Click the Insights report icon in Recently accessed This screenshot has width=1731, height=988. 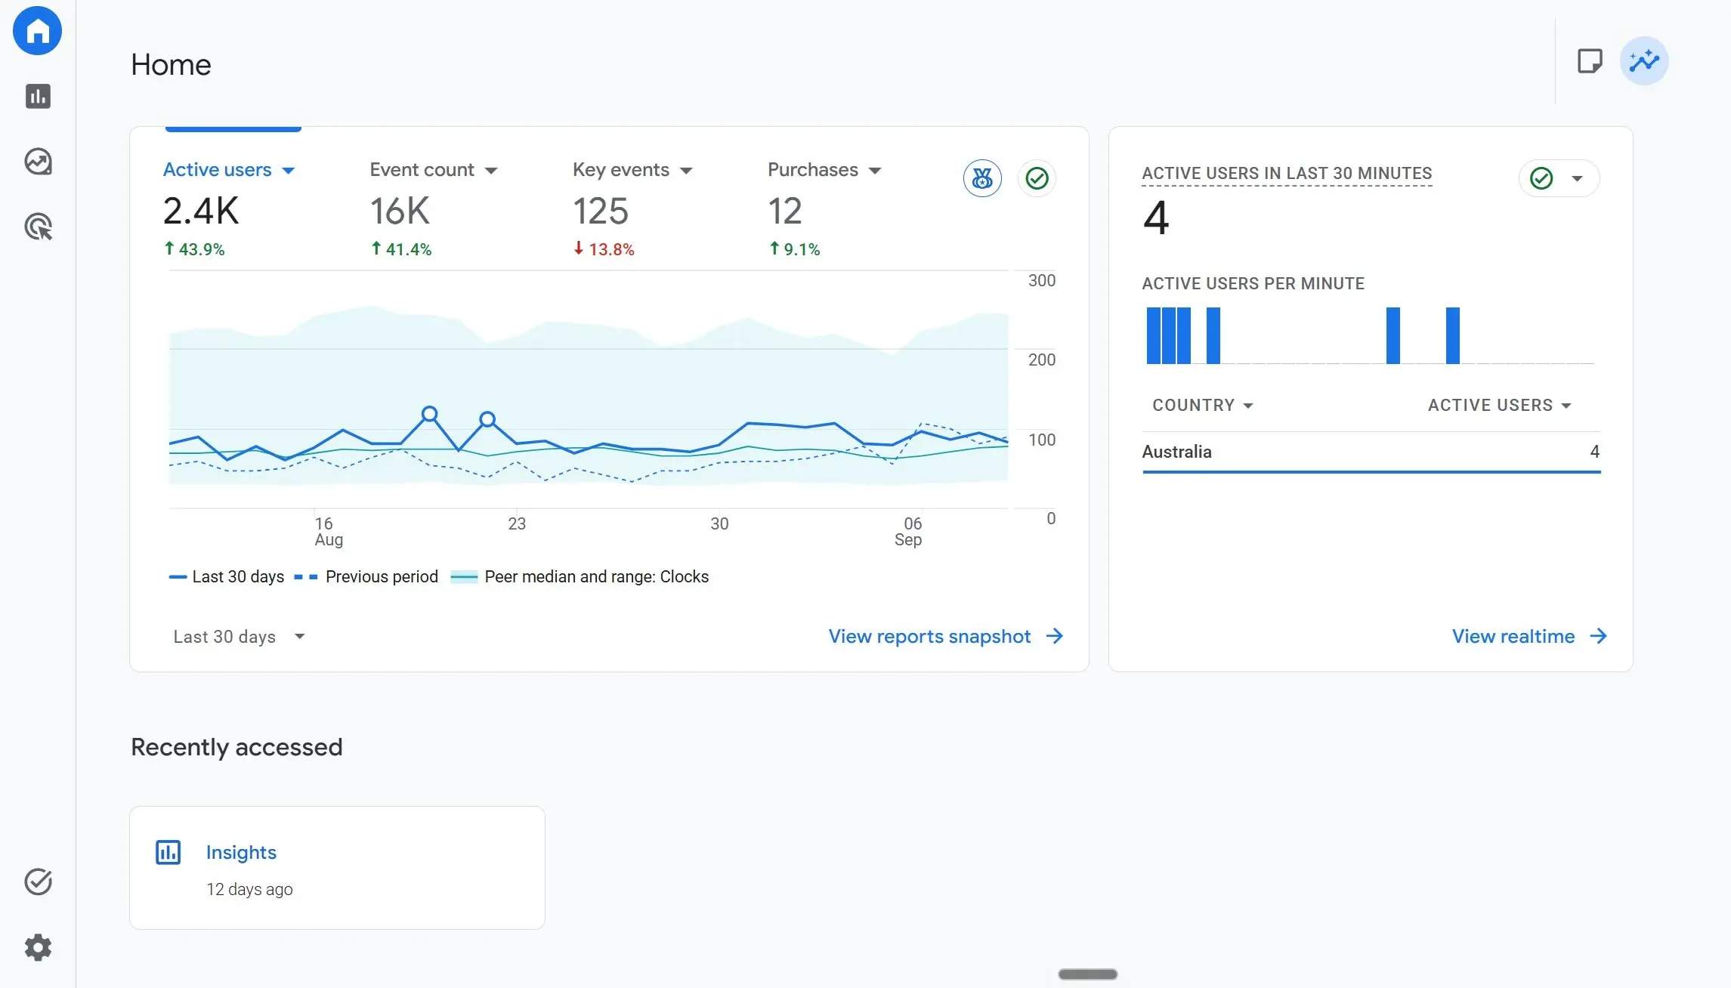(168, 852)
